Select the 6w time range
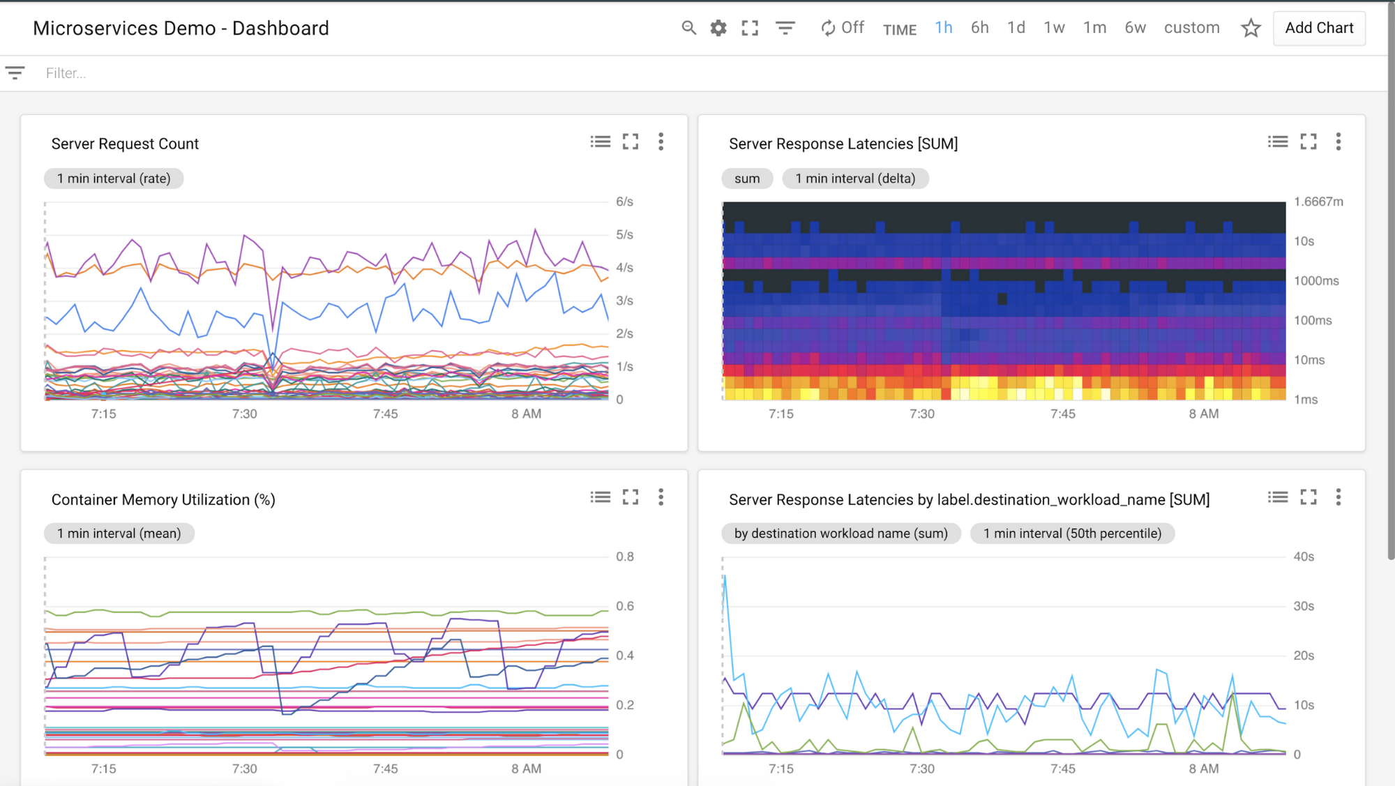This screenshot has width=1395, height=786. [x=1135, y=28]
